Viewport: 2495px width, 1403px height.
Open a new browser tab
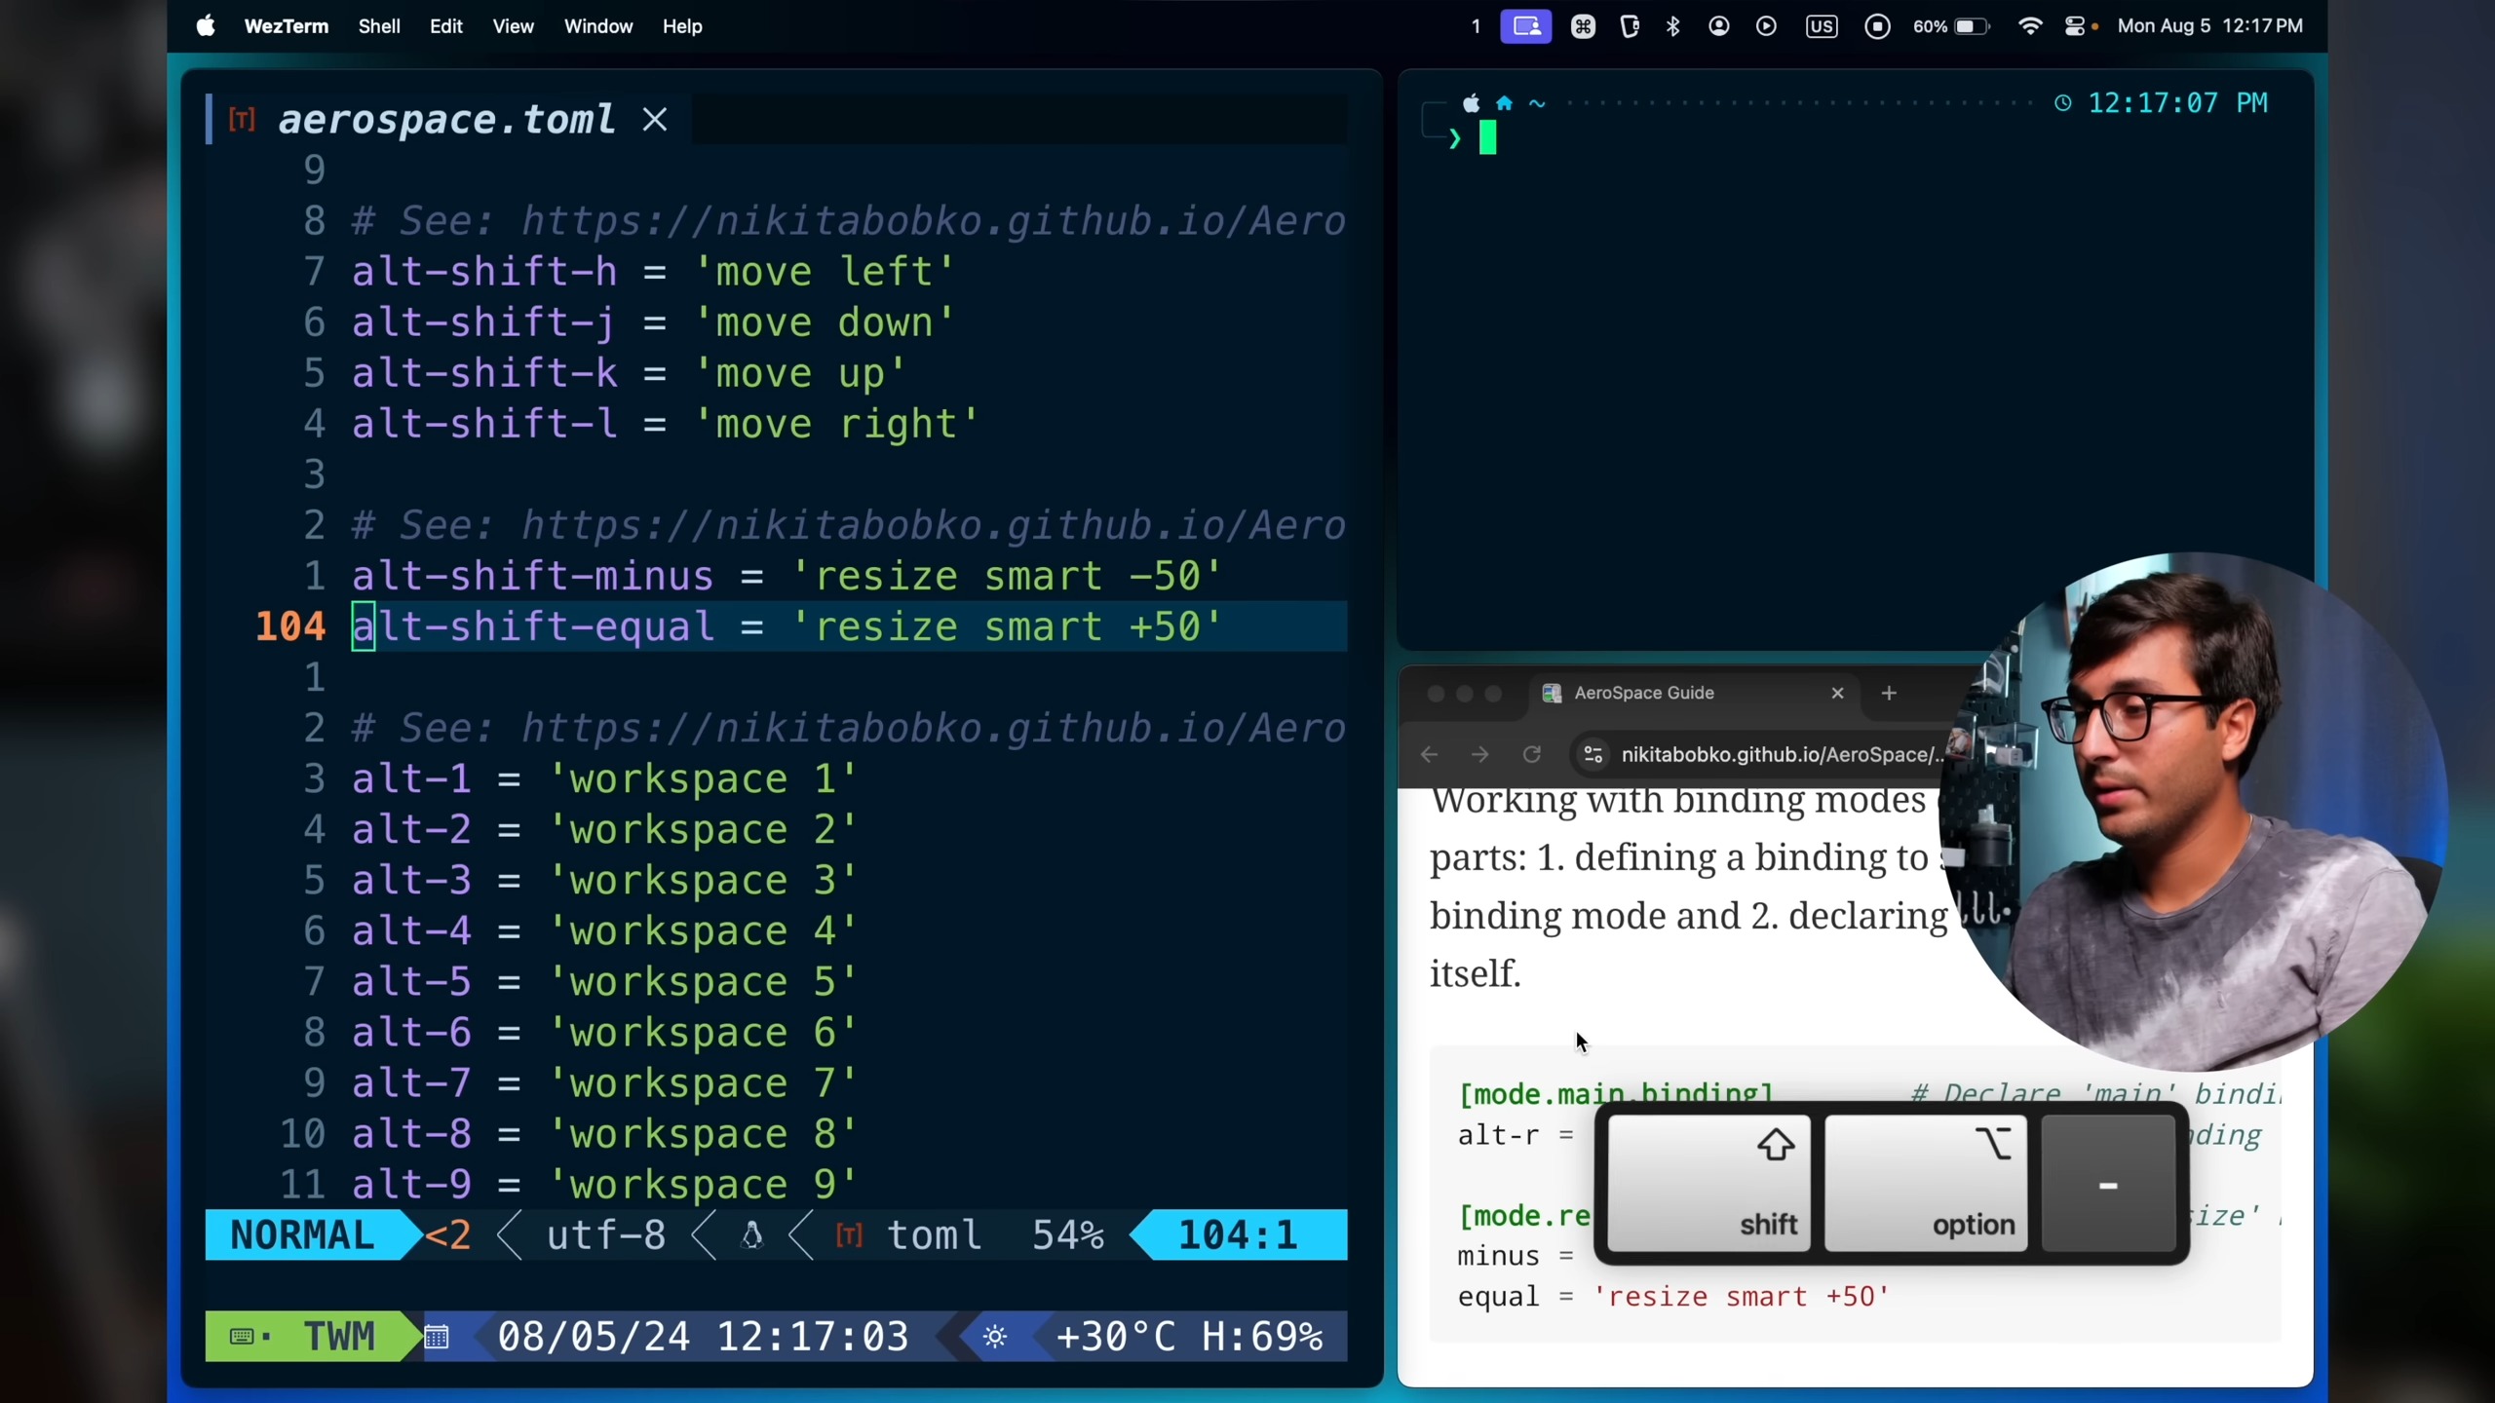click(x=1889, y=693)
